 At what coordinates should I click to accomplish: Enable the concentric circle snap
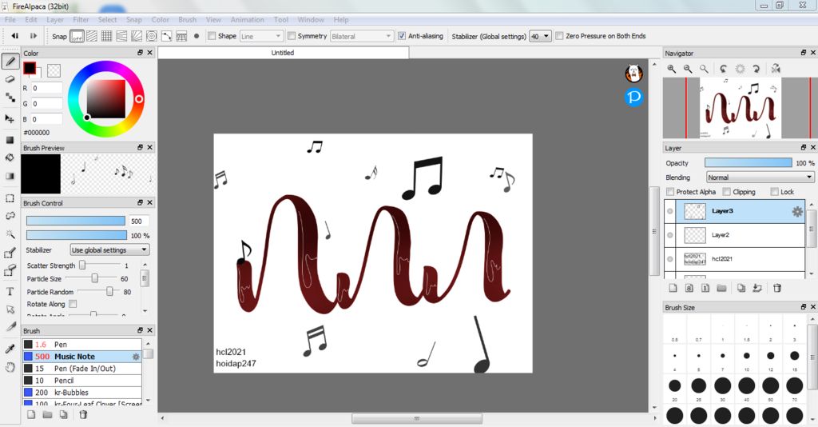click(x=151, y=36)
